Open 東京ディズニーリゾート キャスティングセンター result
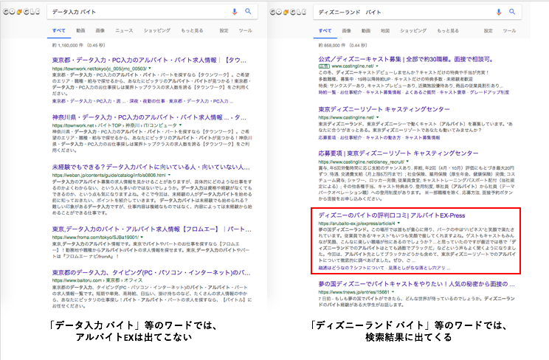 tap(384, 109)
